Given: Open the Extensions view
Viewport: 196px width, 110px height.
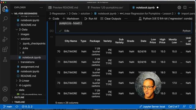Looking at the screenshot, I should (5, 50).
